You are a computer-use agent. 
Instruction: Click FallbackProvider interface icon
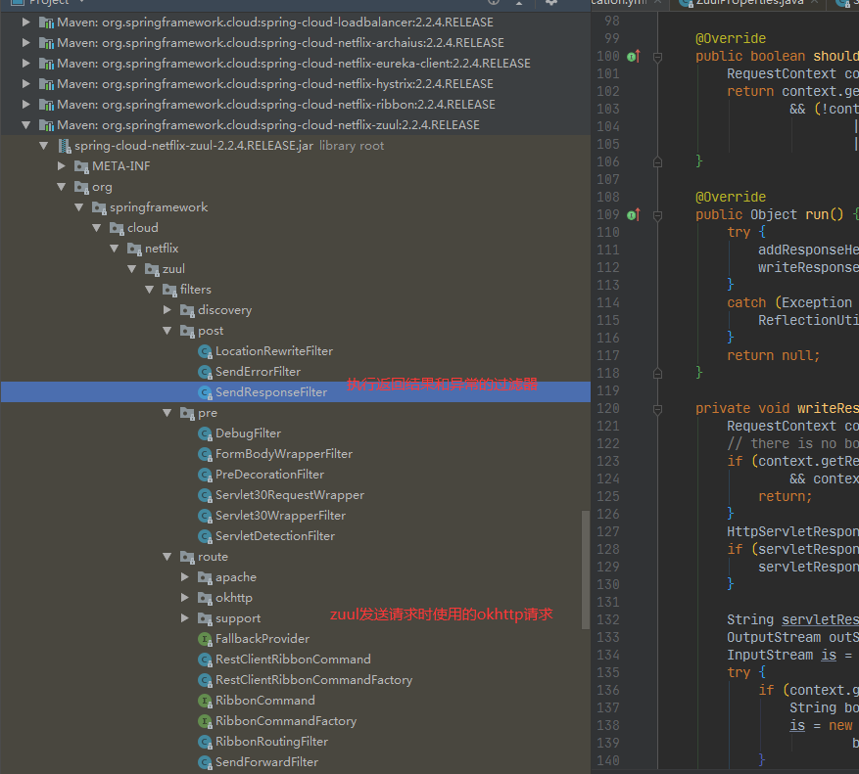point(205,639)
